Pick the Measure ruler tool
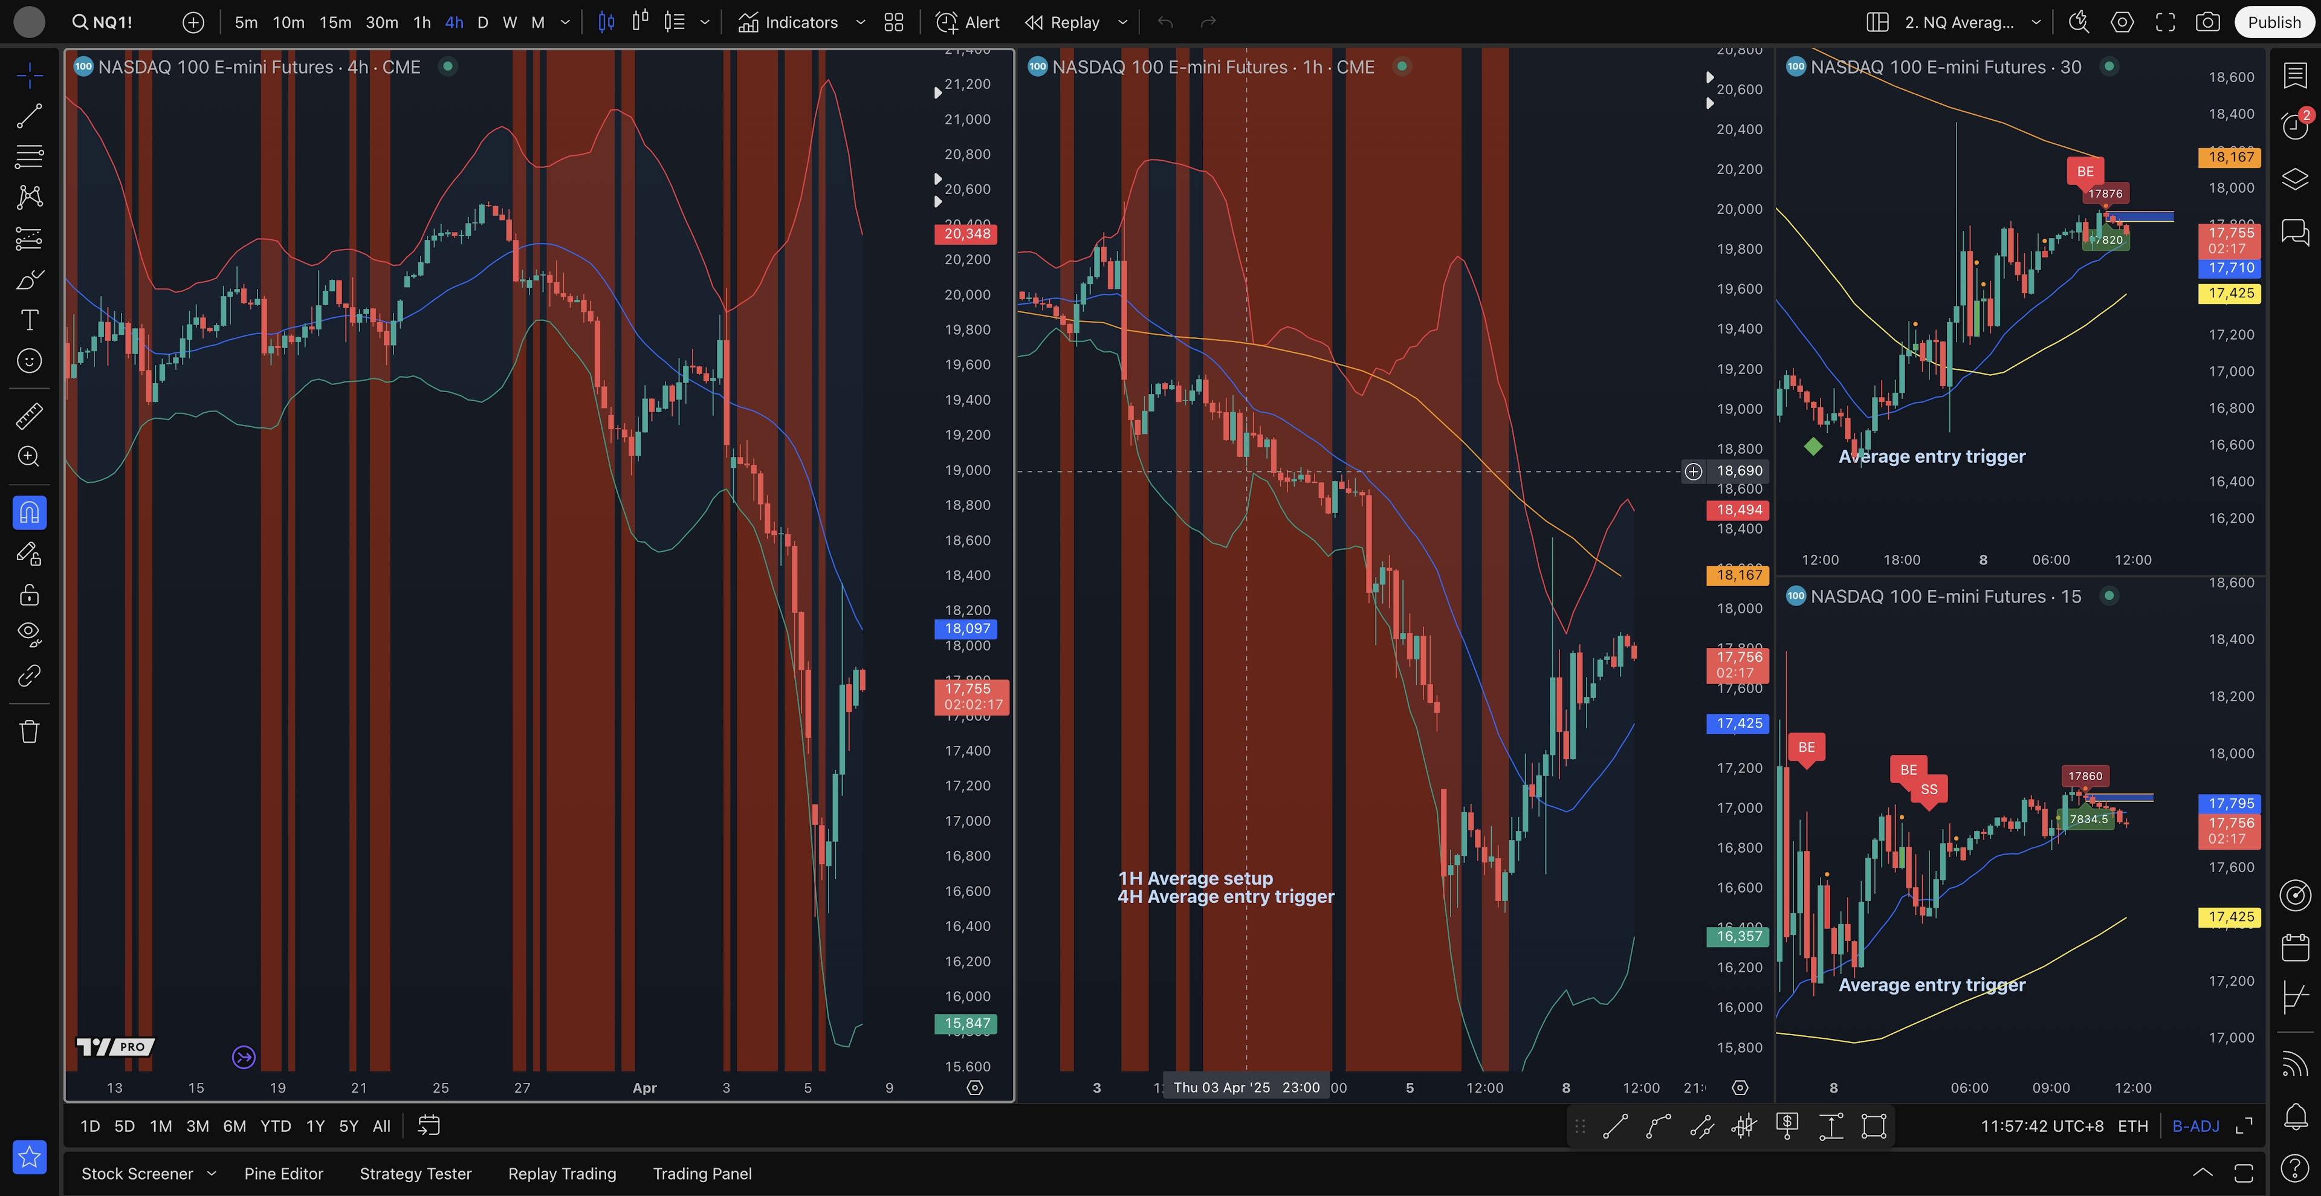 tap(29, 416)
